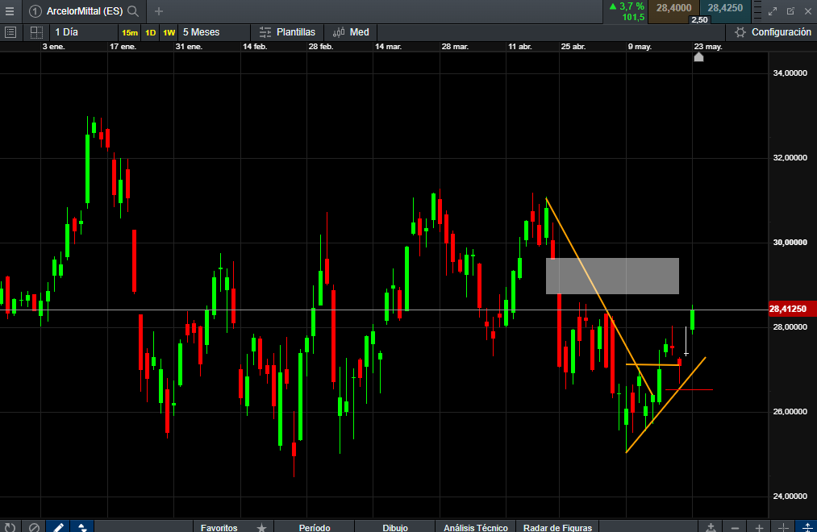Select the red horizontal line drawing

click(689, 389)
